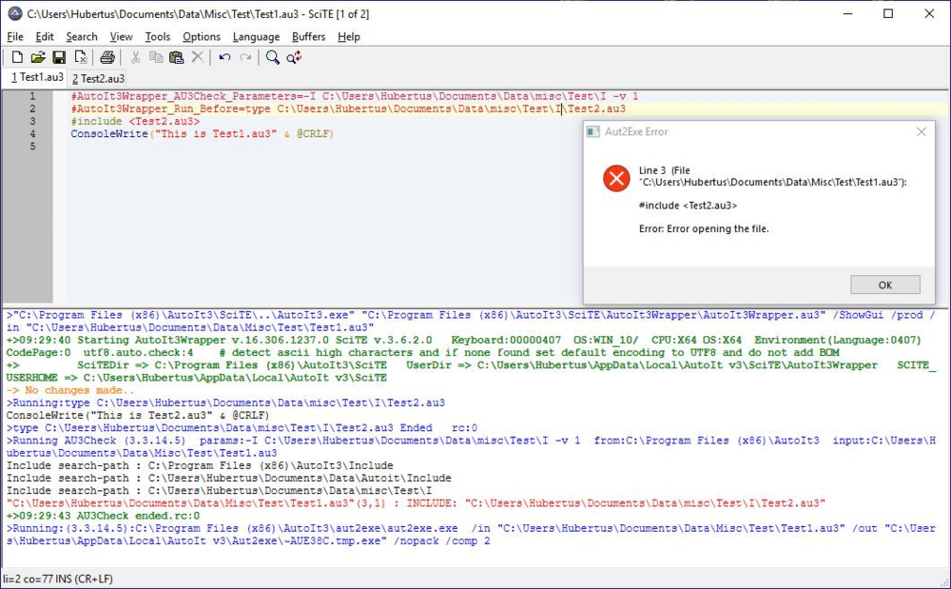Click the New file toolbar icon
Screen dimensions: 951x589
click(x=16, y=58)
